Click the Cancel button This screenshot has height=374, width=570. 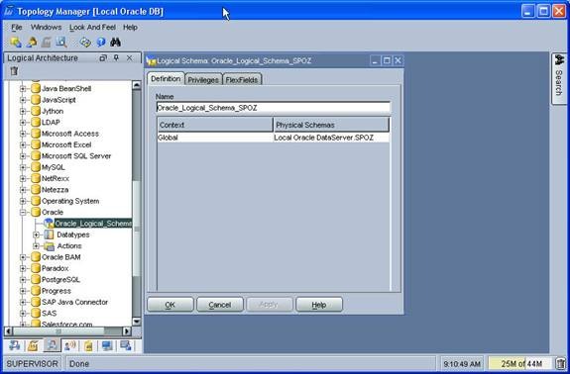coord(219,305)
